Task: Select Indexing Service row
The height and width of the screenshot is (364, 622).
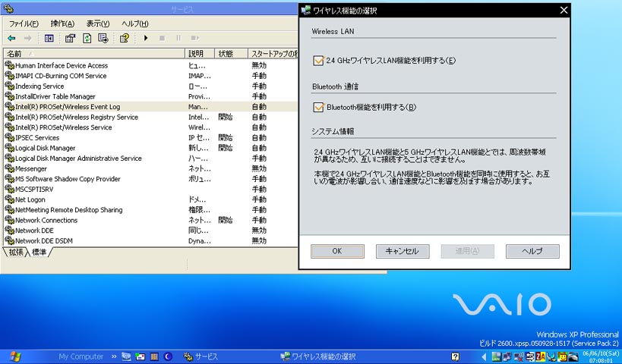Action: (150, 86)
